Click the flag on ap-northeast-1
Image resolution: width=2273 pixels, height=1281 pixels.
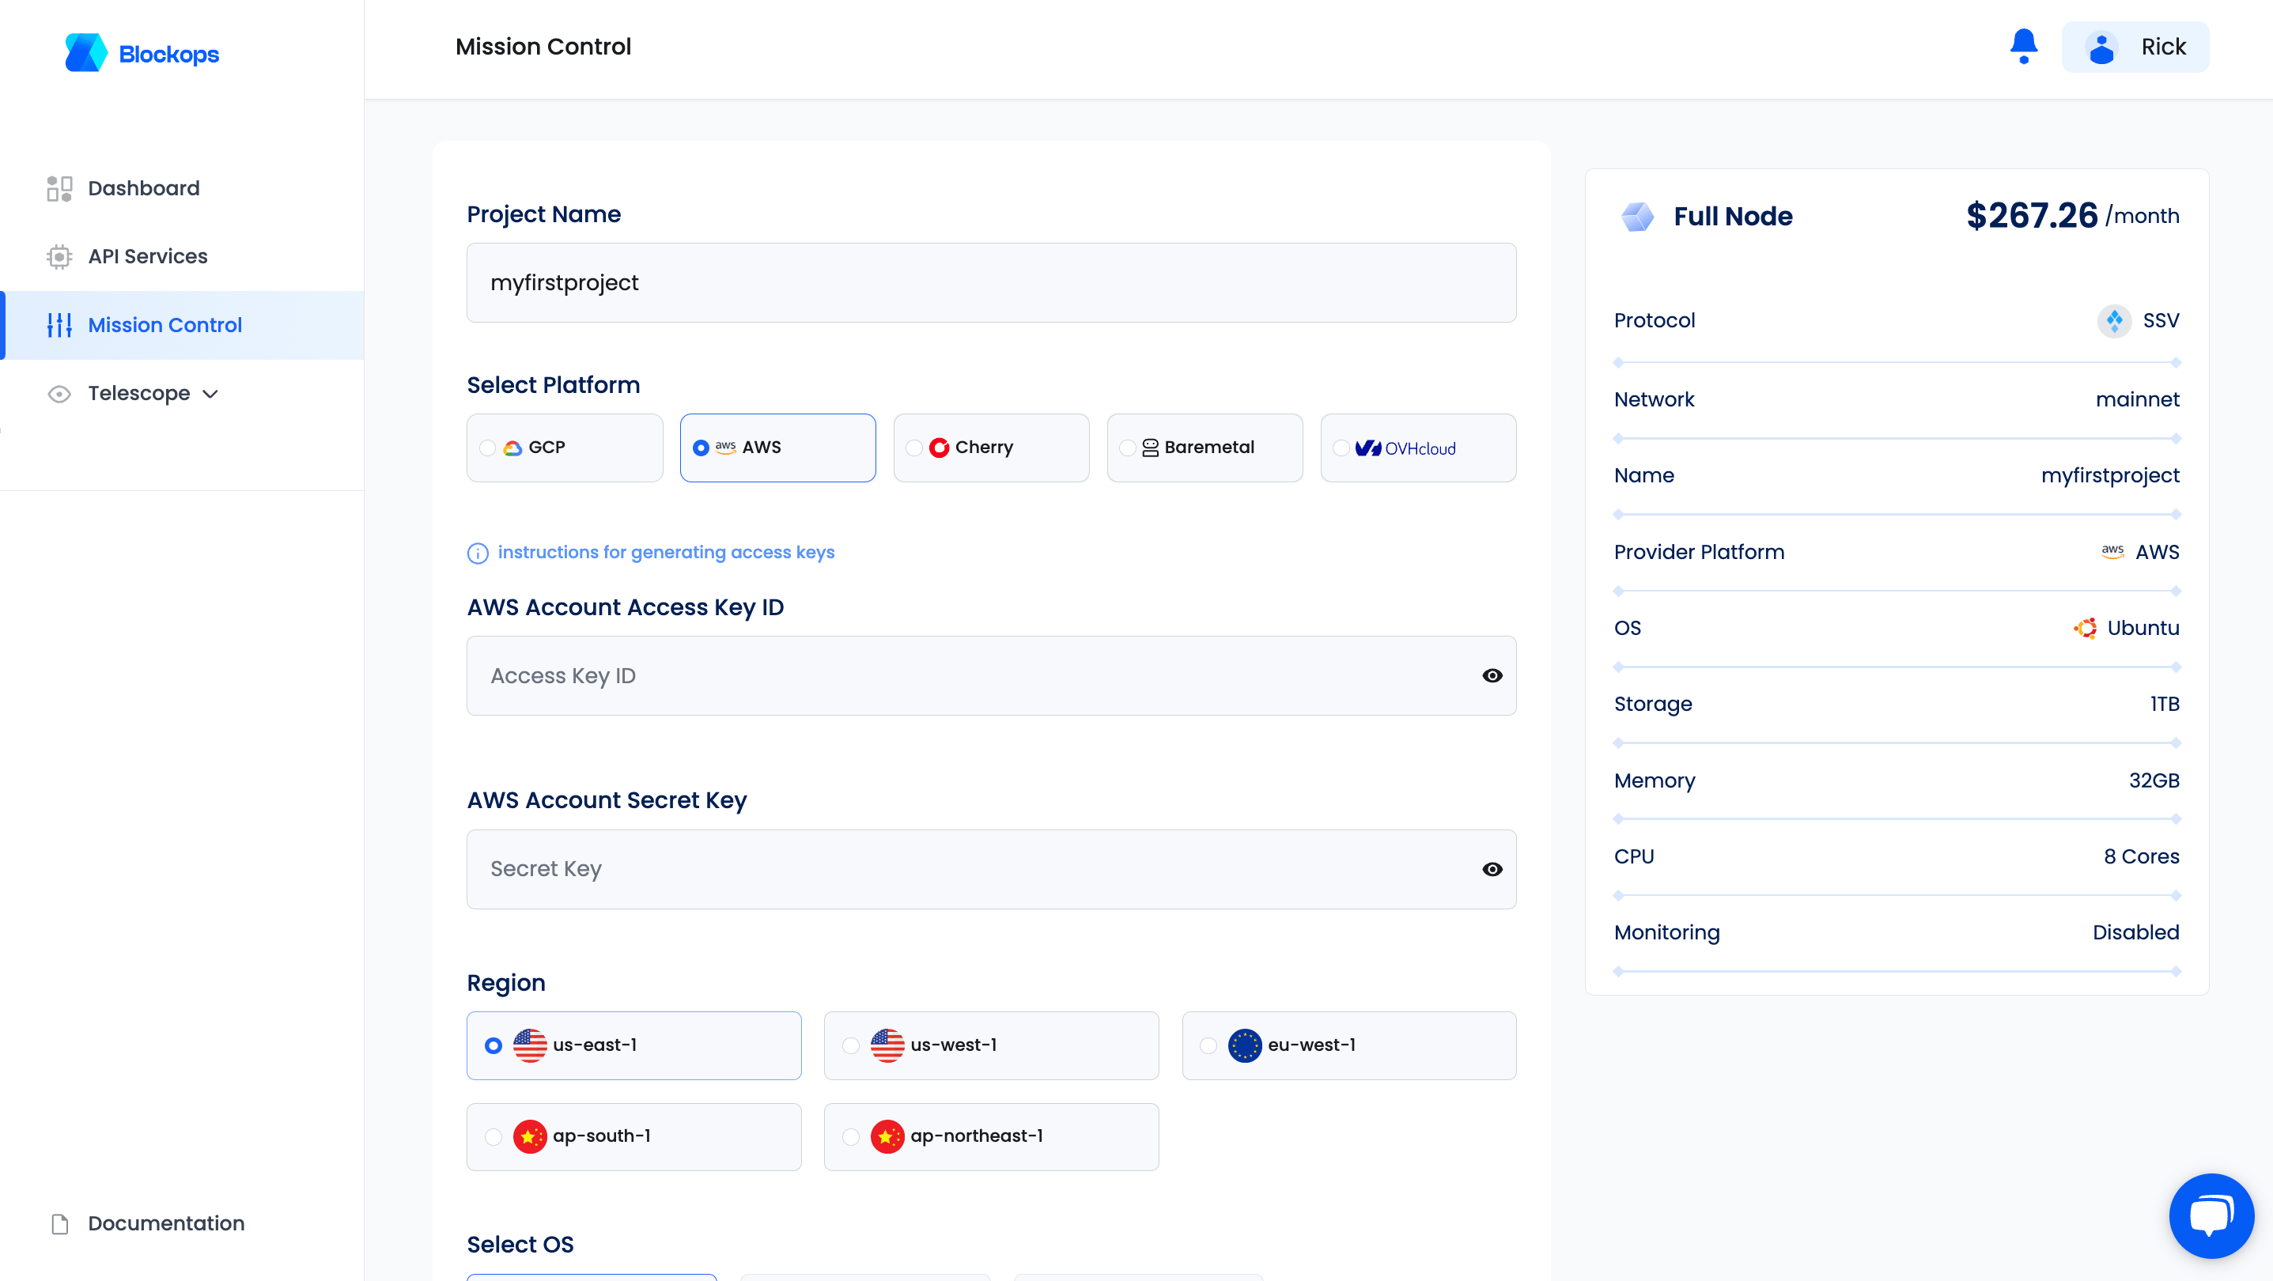coord(887,1136)
